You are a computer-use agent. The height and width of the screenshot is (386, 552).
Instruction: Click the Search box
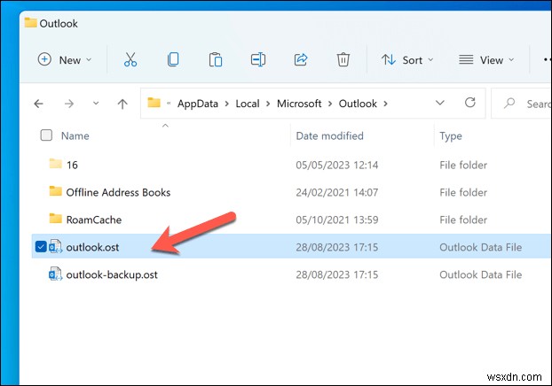(x=521, y=104)
